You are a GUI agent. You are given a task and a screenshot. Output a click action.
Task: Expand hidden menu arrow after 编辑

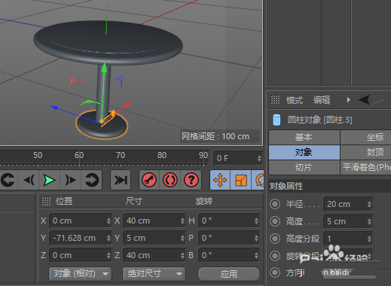349,100
